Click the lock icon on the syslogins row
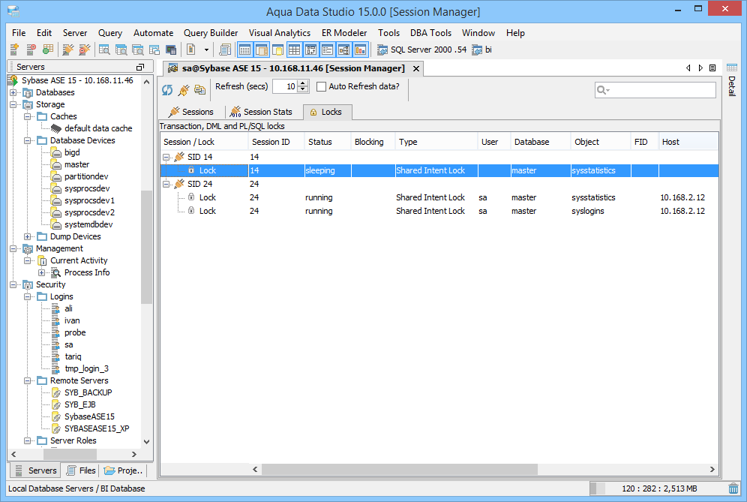The width and height of the screenshot is (747, 502). click(191, 211)
